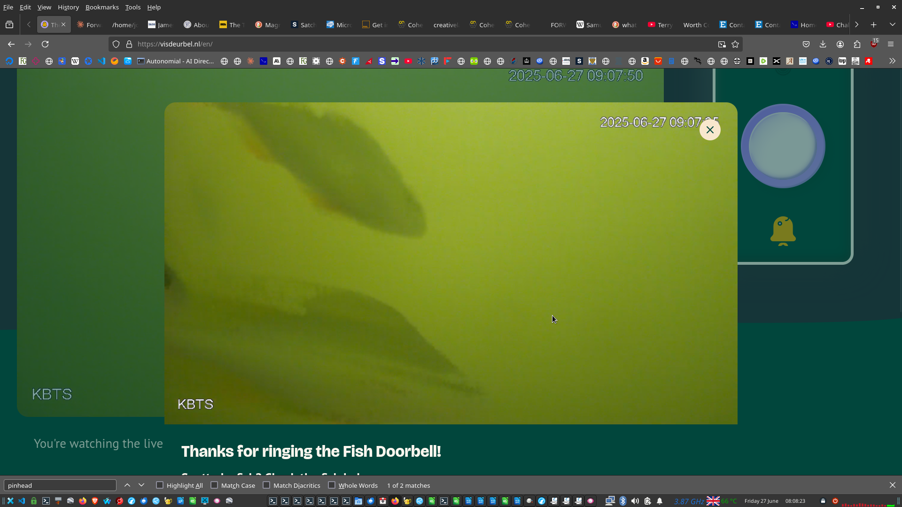
Task: Open the Firefox application menu
Action: pyautogui.click(x=891, y=44)
